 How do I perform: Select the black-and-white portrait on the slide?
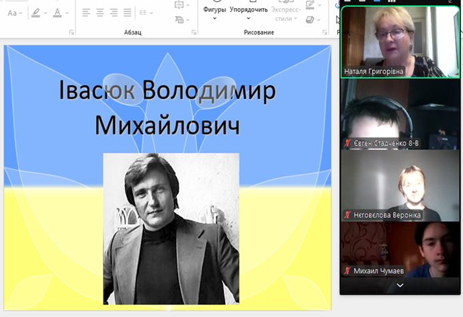tap(171, 228)
